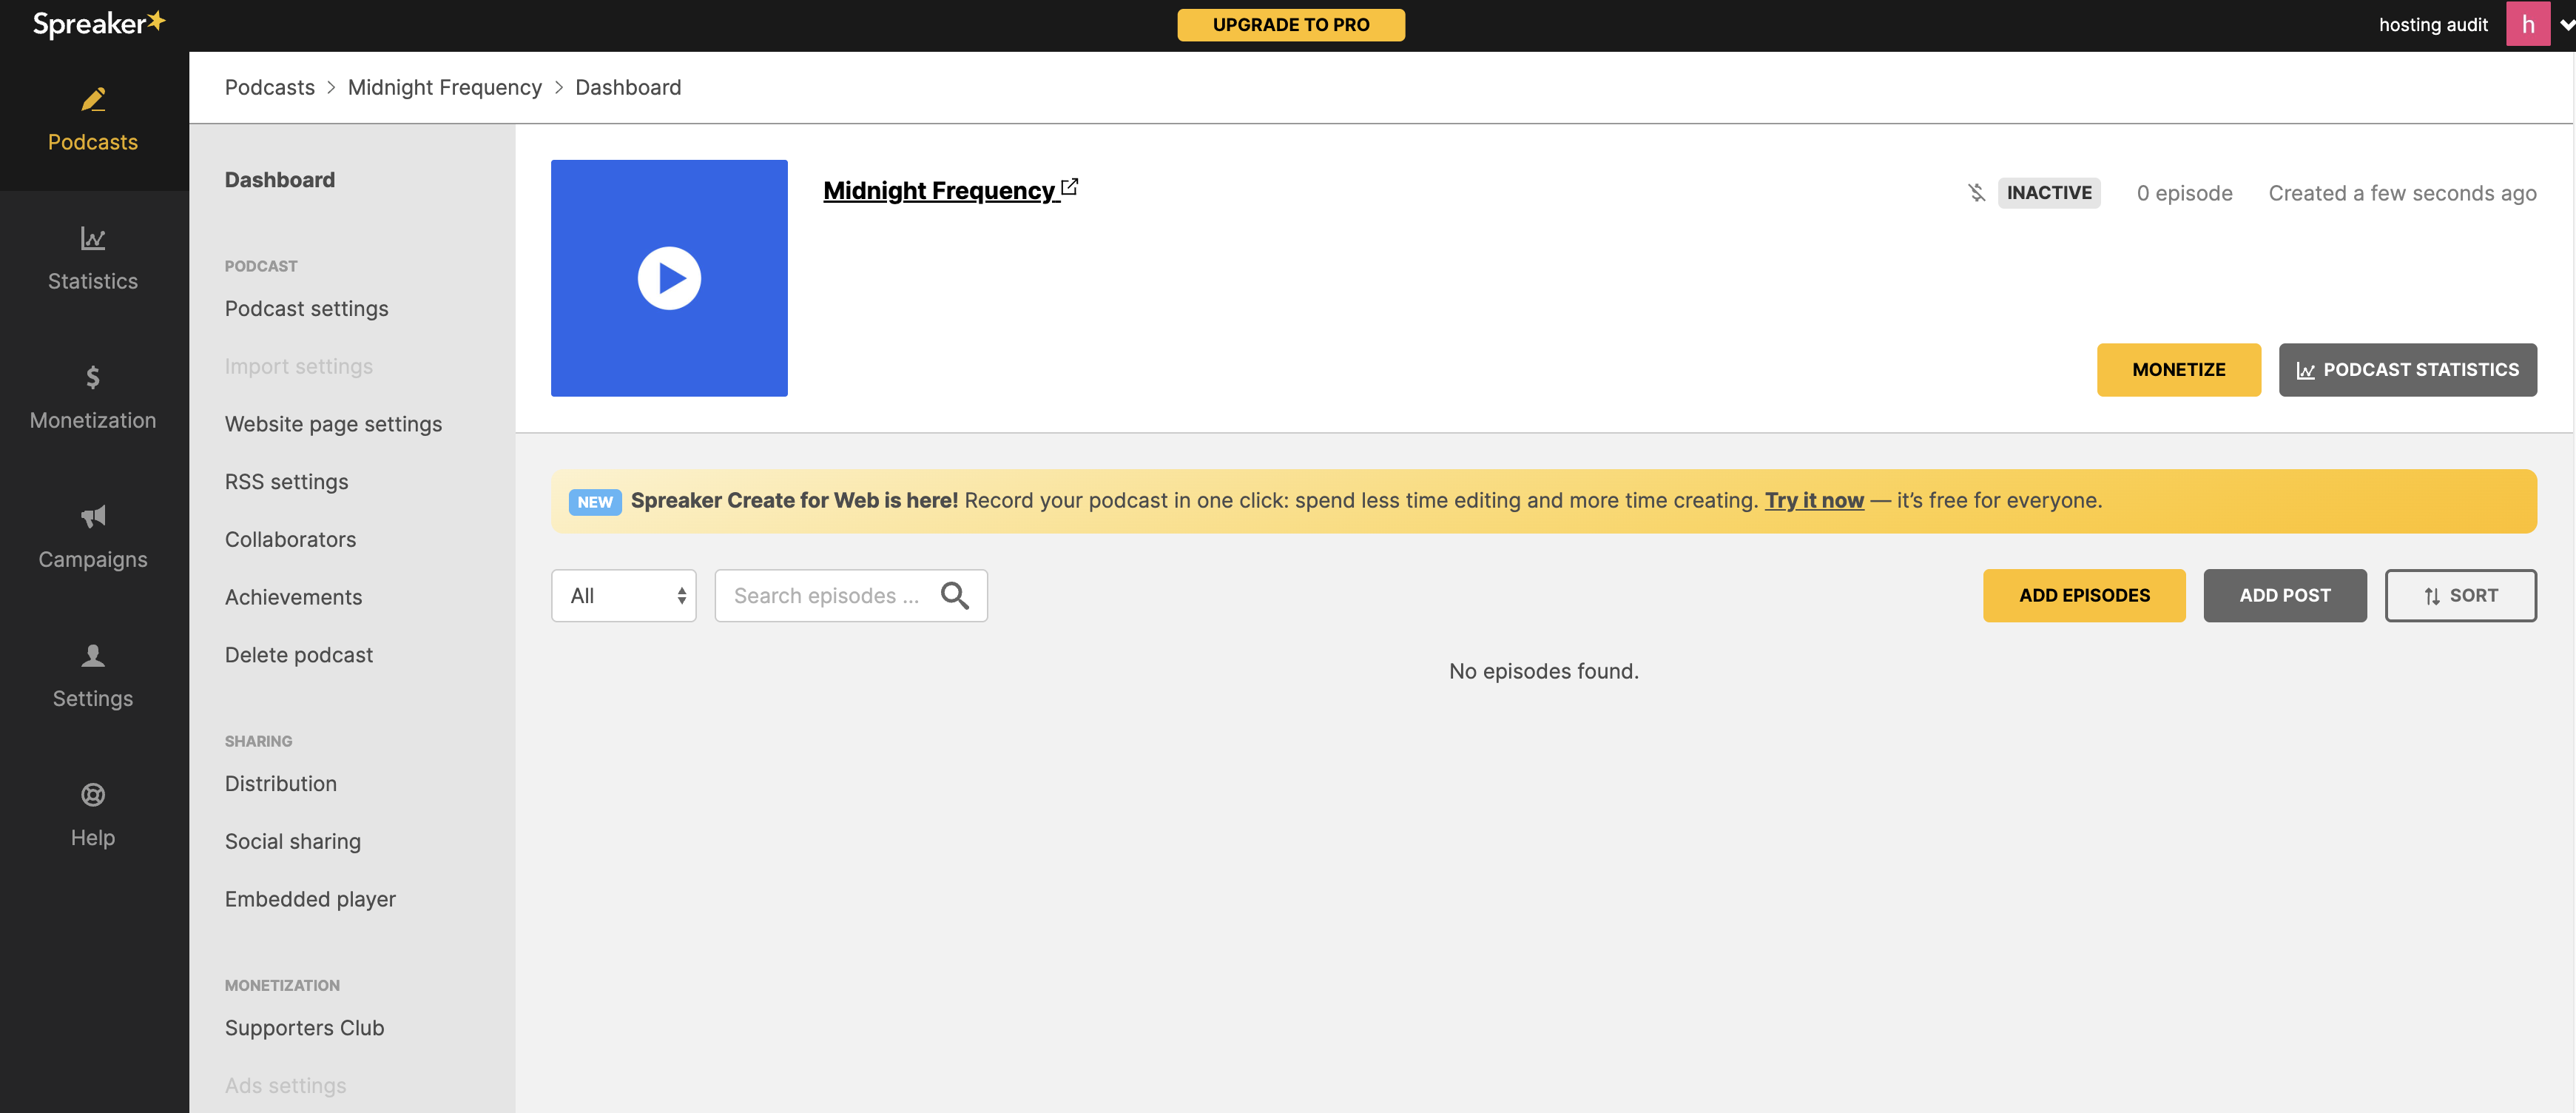Click the '0 episode' count
The image size is (2576, 1113).
coord(2184,193)
